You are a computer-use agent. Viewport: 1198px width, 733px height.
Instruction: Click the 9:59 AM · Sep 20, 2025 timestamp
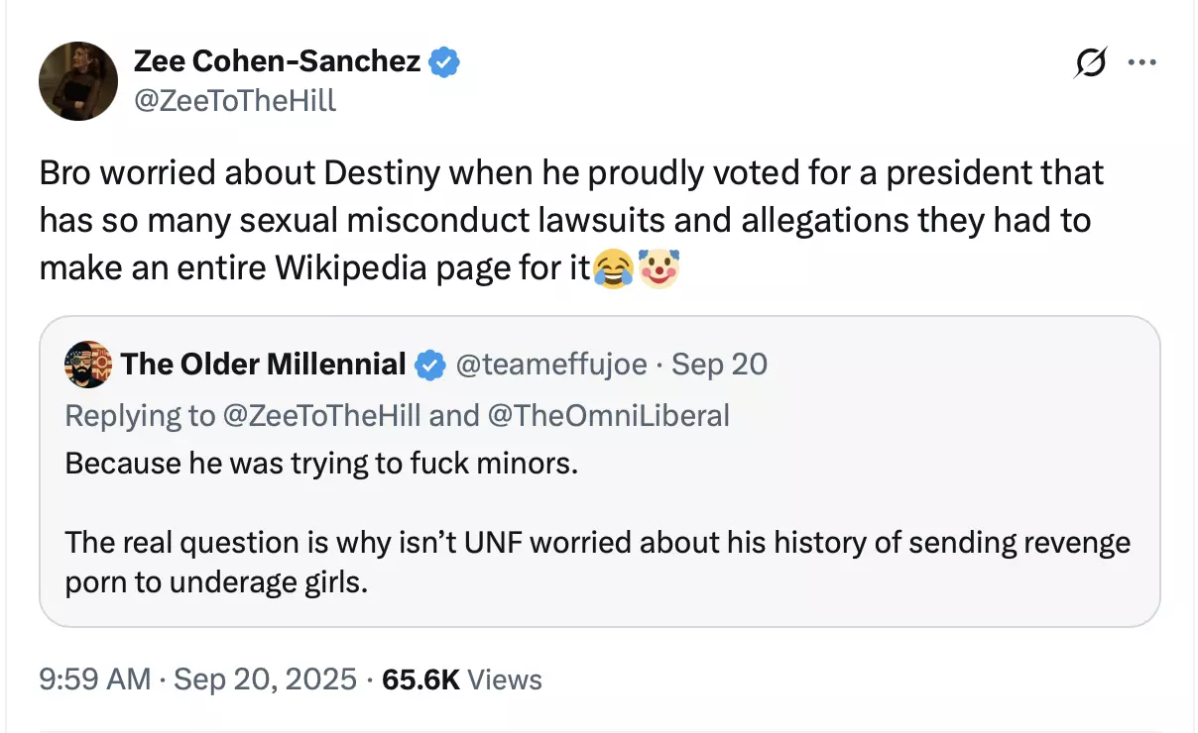point(198,680)
